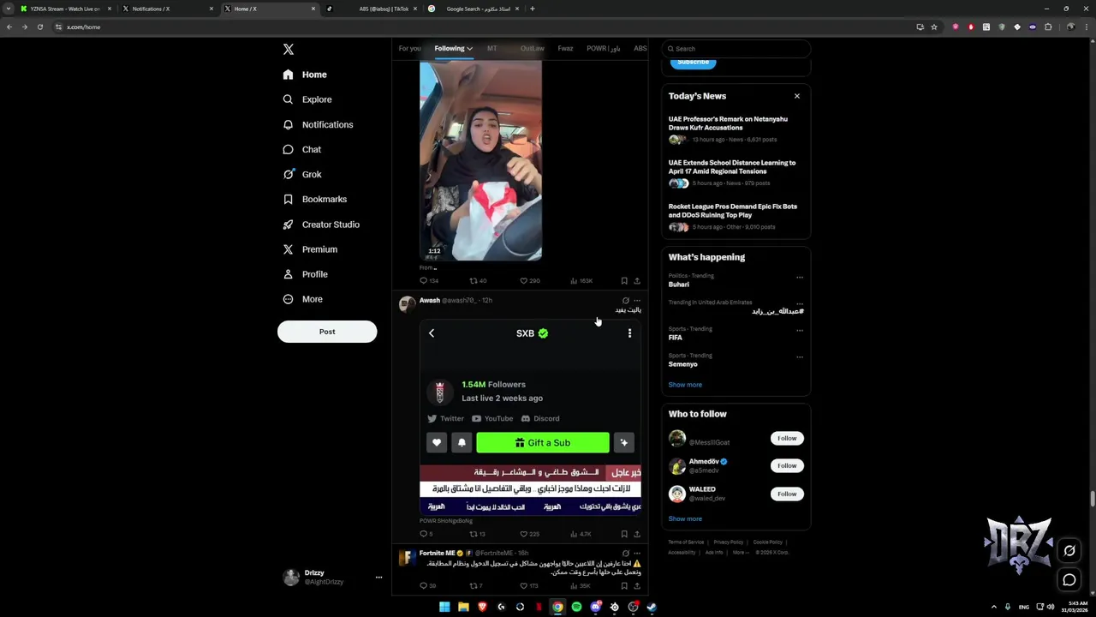
Task: Share the Awash post
Action: click(x=636, y=534)
